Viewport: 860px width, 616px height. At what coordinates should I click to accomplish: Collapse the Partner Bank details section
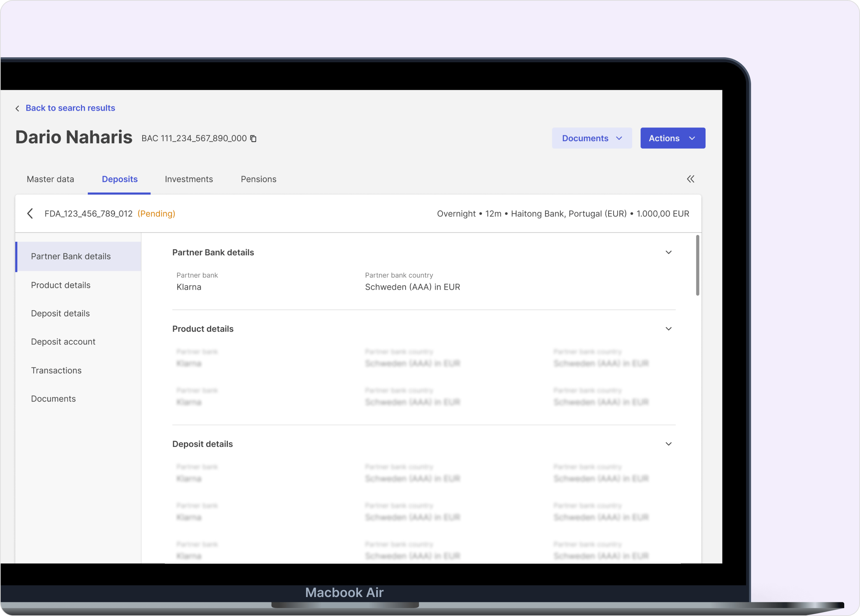(x=669, y=252)
